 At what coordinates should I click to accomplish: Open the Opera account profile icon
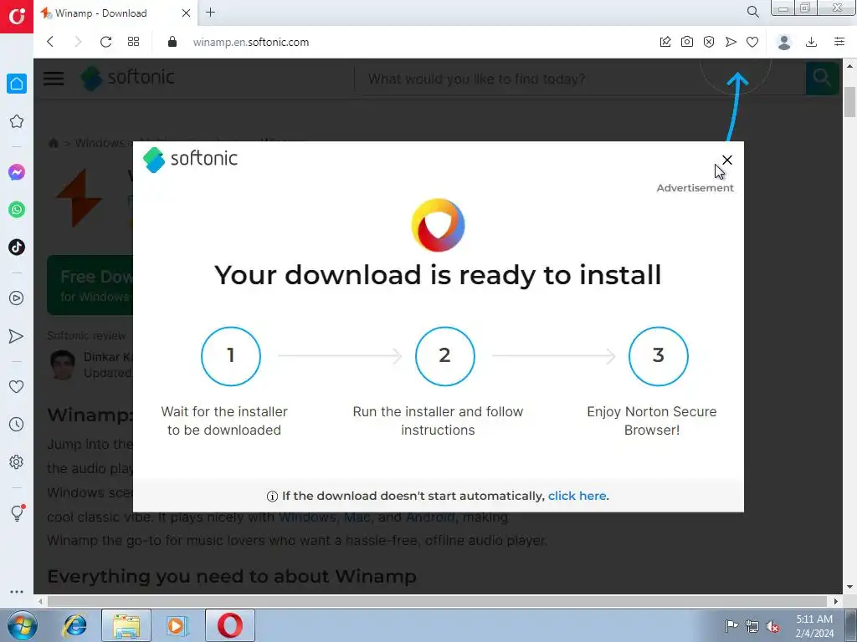click(784, 42)
